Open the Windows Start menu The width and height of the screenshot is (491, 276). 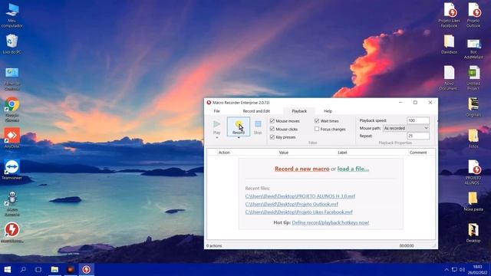tap(8, 269)
